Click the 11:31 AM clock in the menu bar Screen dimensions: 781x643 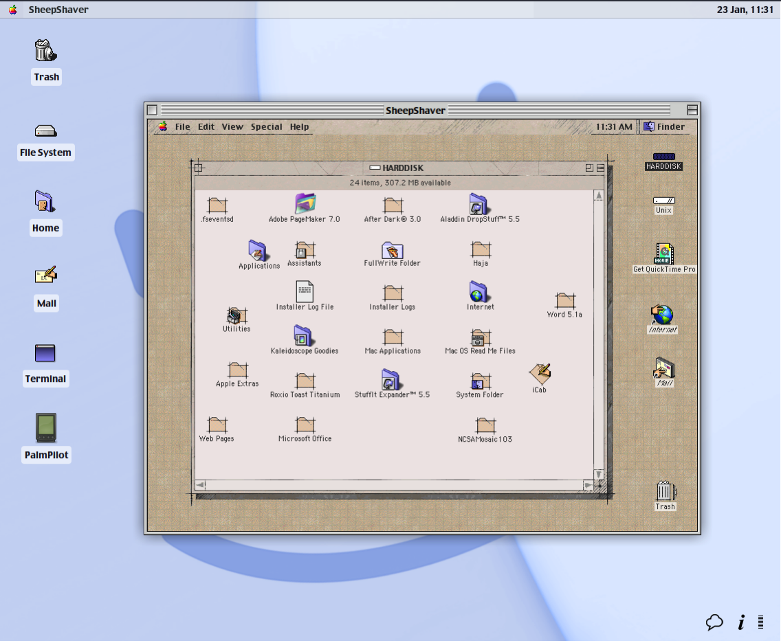click(614, 126)
